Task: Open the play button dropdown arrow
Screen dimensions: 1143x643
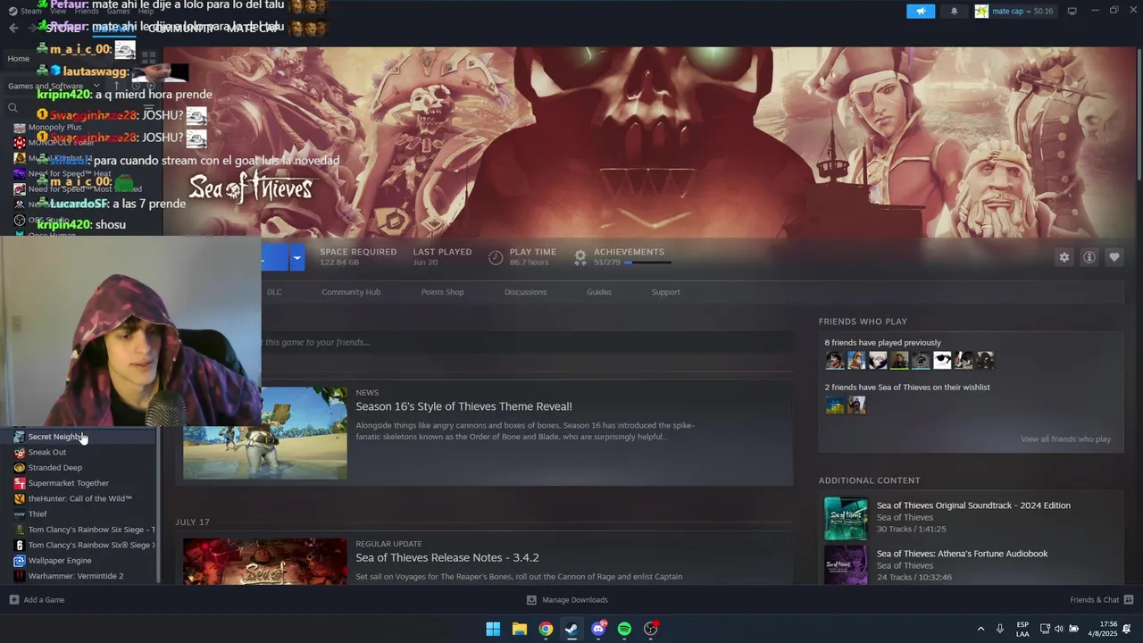Action: [297, 258]
